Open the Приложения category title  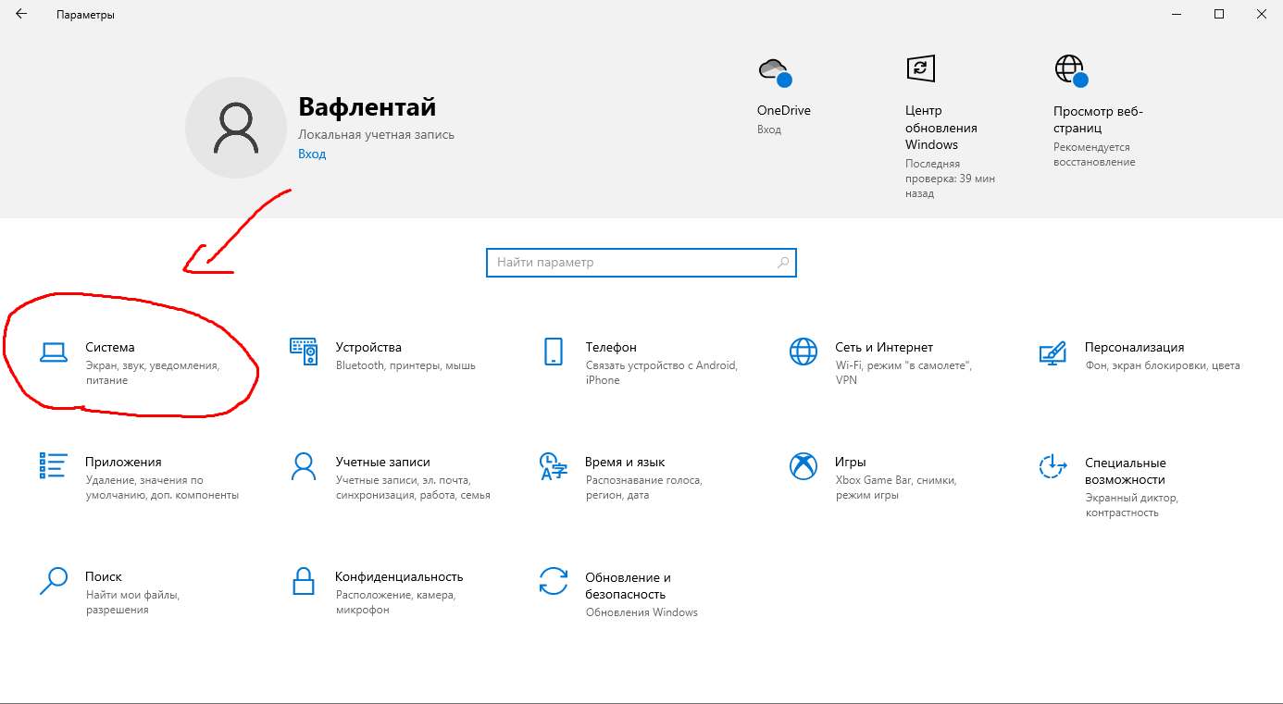[x=123, y=462]
